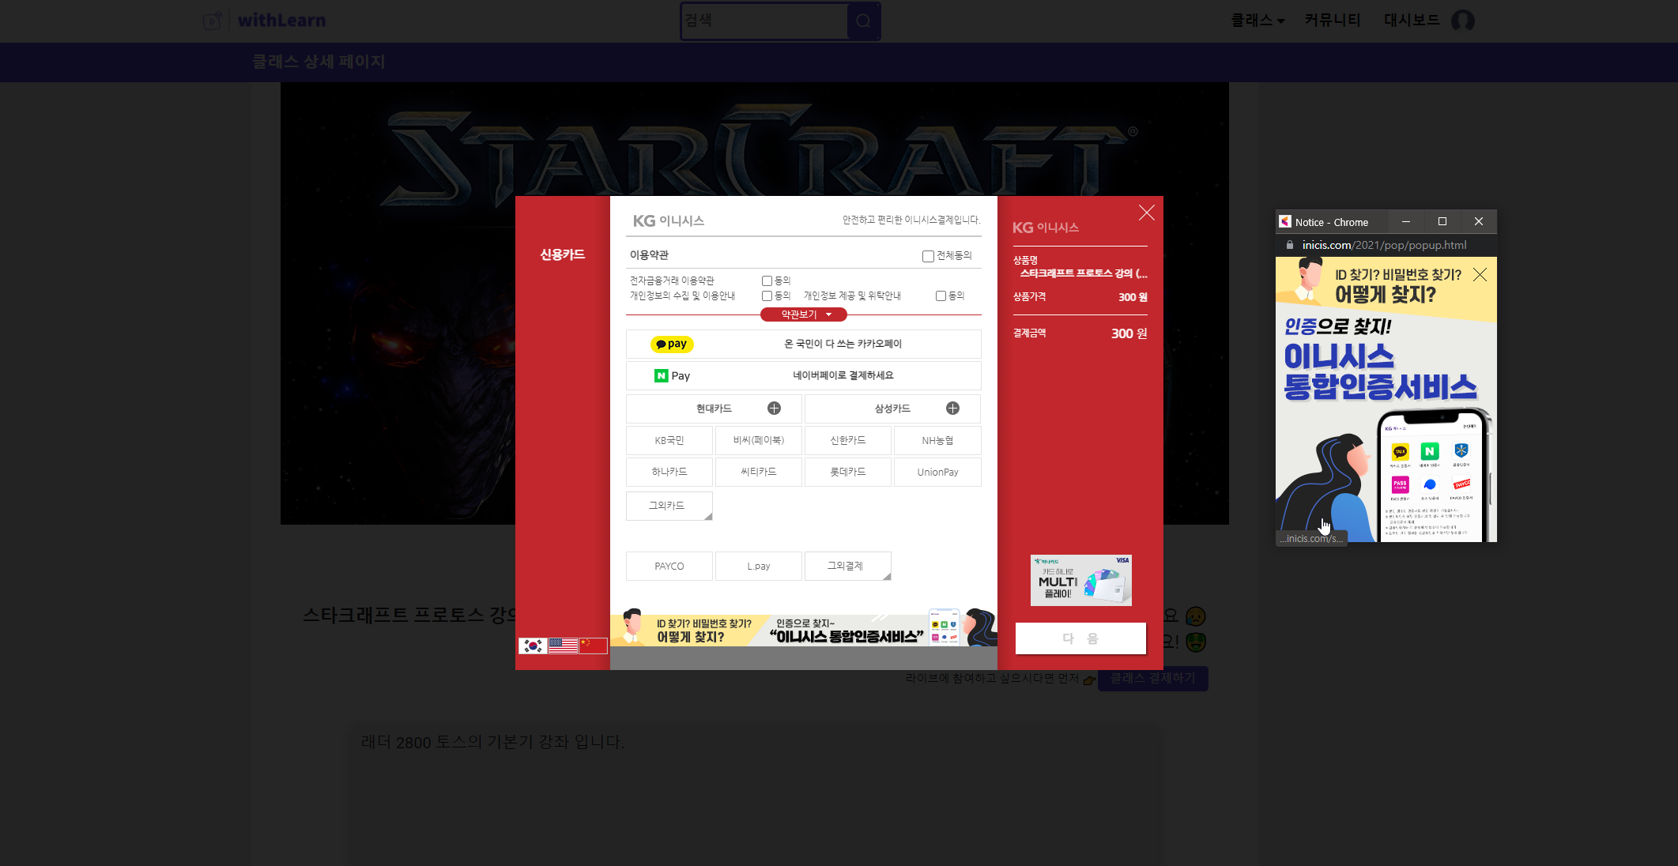The image size is (1678, 866).
Task: Go to 커뮤니티 in the top navigation
Action: coord(1332,21)
